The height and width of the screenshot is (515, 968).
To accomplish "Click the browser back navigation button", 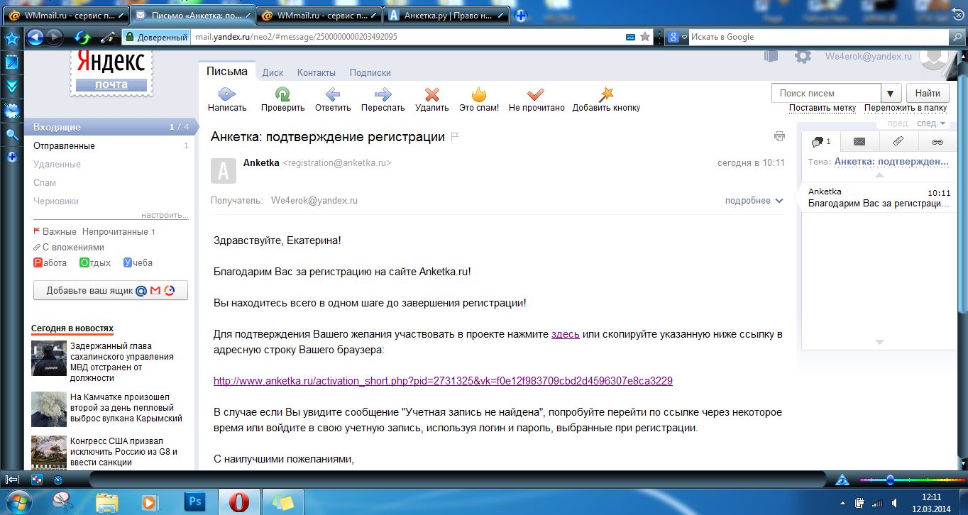I will coord(35,37).
